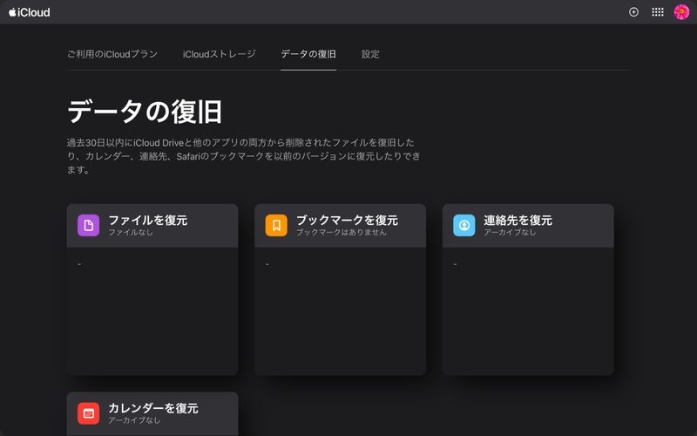Click the purple file restore icon
The image size is (697, 436).
tap(89, 225)
